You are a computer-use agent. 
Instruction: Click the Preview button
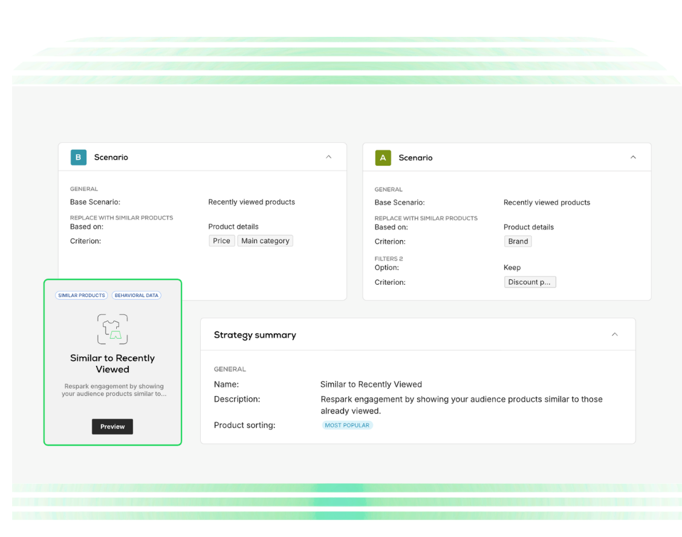coord(112,426)
